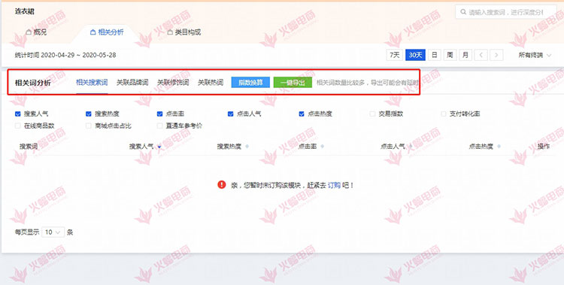
Task: Tick the 直通车参考价 checkbox
Action: [159, 126]
